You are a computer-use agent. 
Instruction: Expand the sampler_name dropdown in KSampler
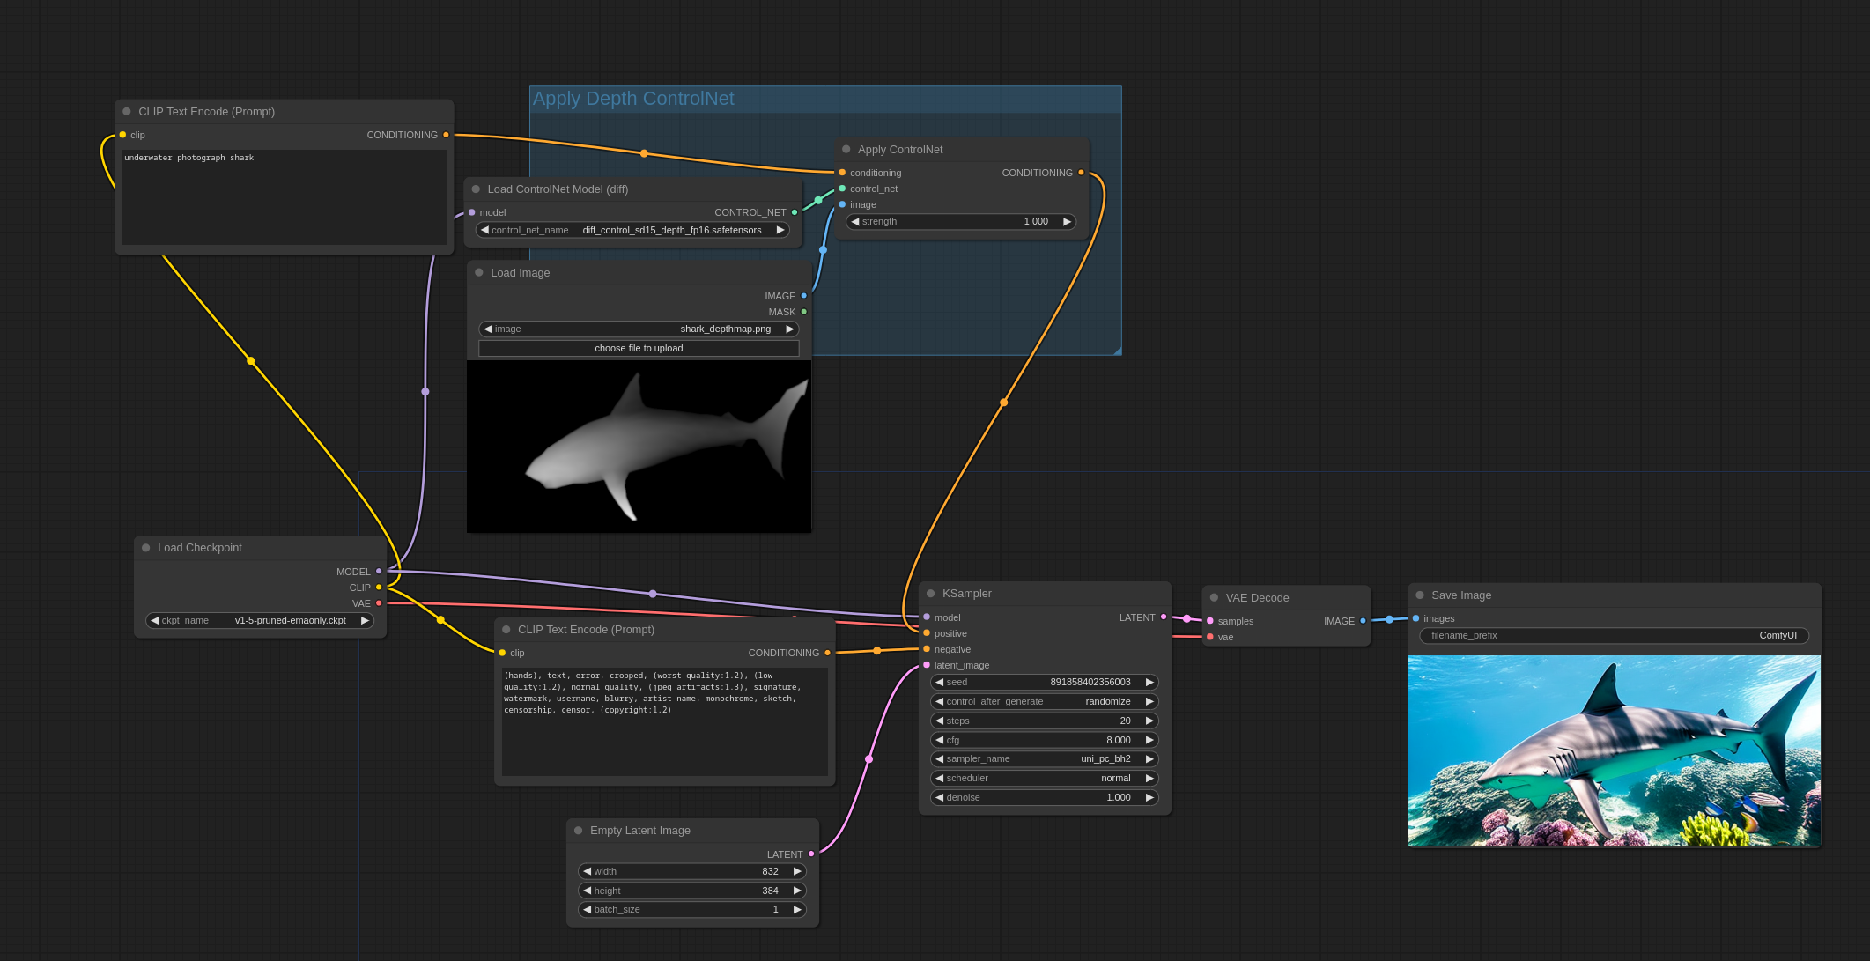(1044, 758)
